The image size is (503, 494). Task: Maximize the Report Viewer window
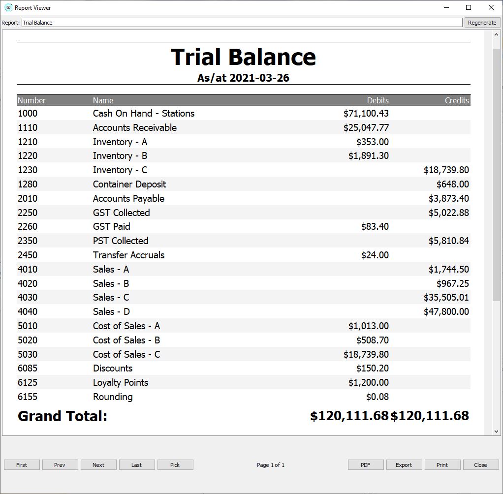pos(469,7)
